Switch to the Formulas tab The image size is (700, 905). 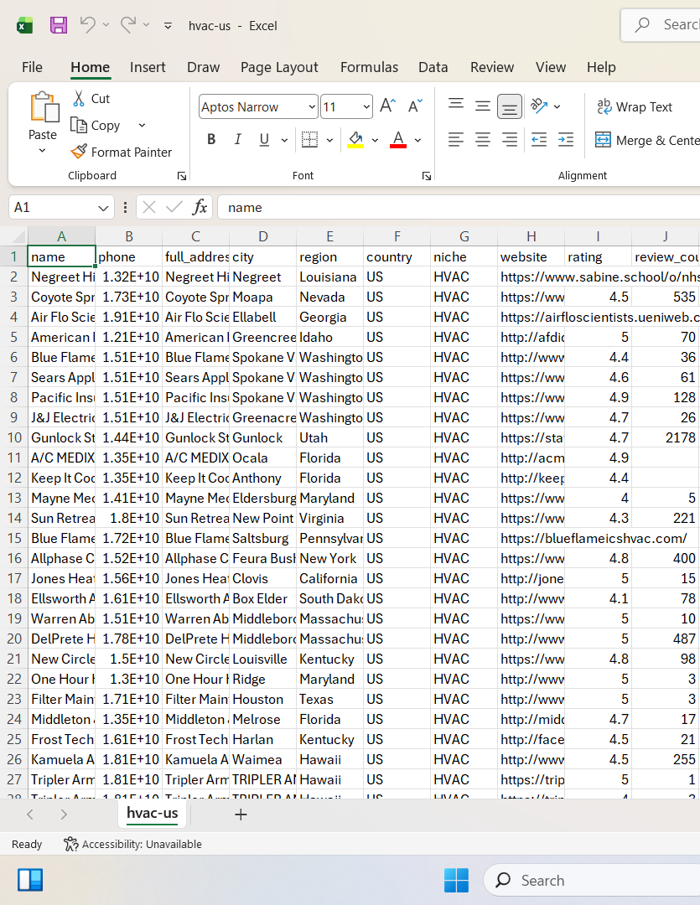coord(369,67)
